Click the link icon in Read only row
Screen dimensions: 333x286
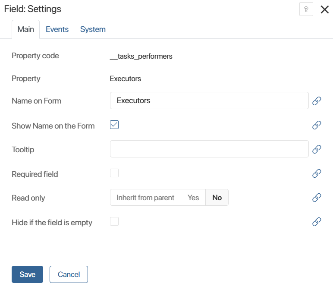(317, 198)
